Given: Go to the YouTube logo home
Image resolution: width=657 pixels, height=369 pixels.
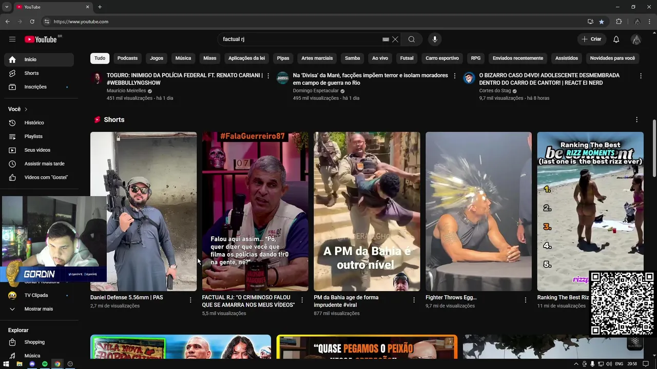Looking at the screenshot, I should click(x=41, y=39).
